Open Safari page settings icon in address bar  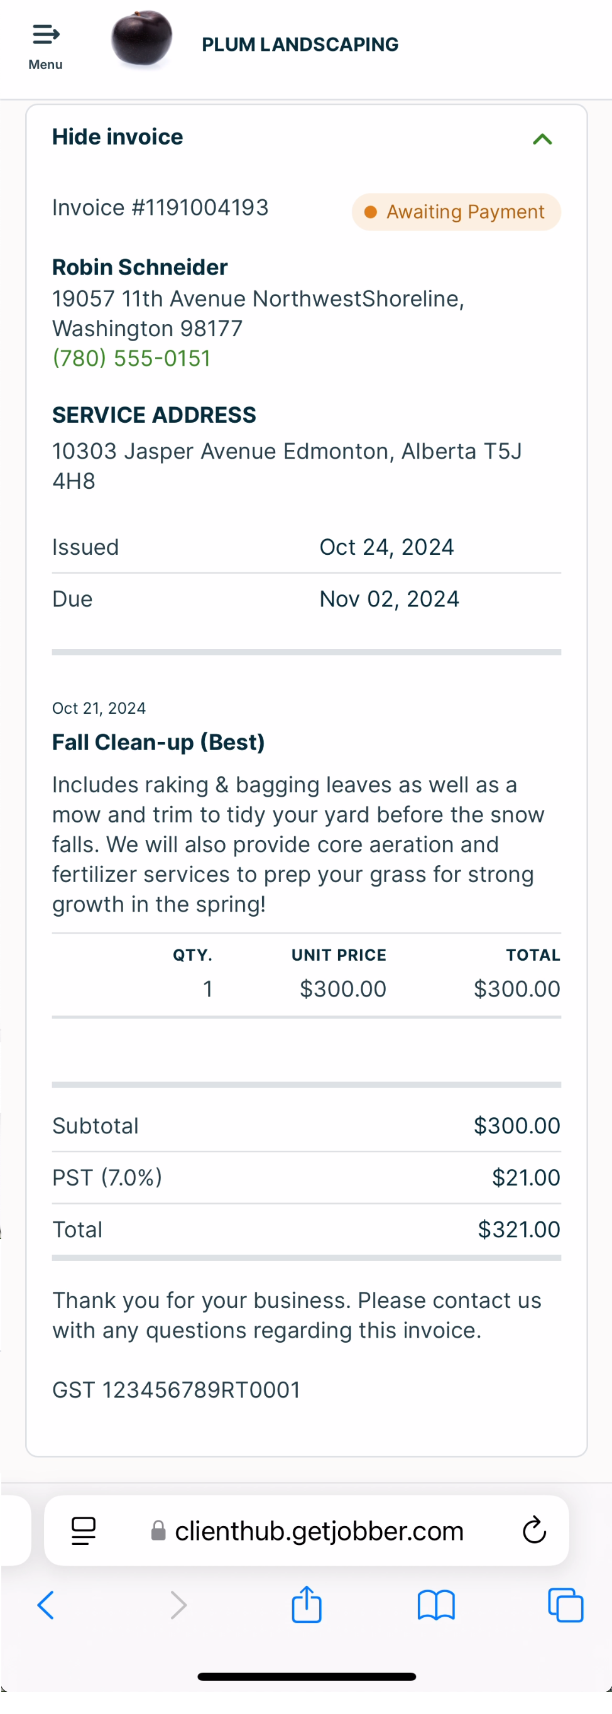click(83, 1531)
